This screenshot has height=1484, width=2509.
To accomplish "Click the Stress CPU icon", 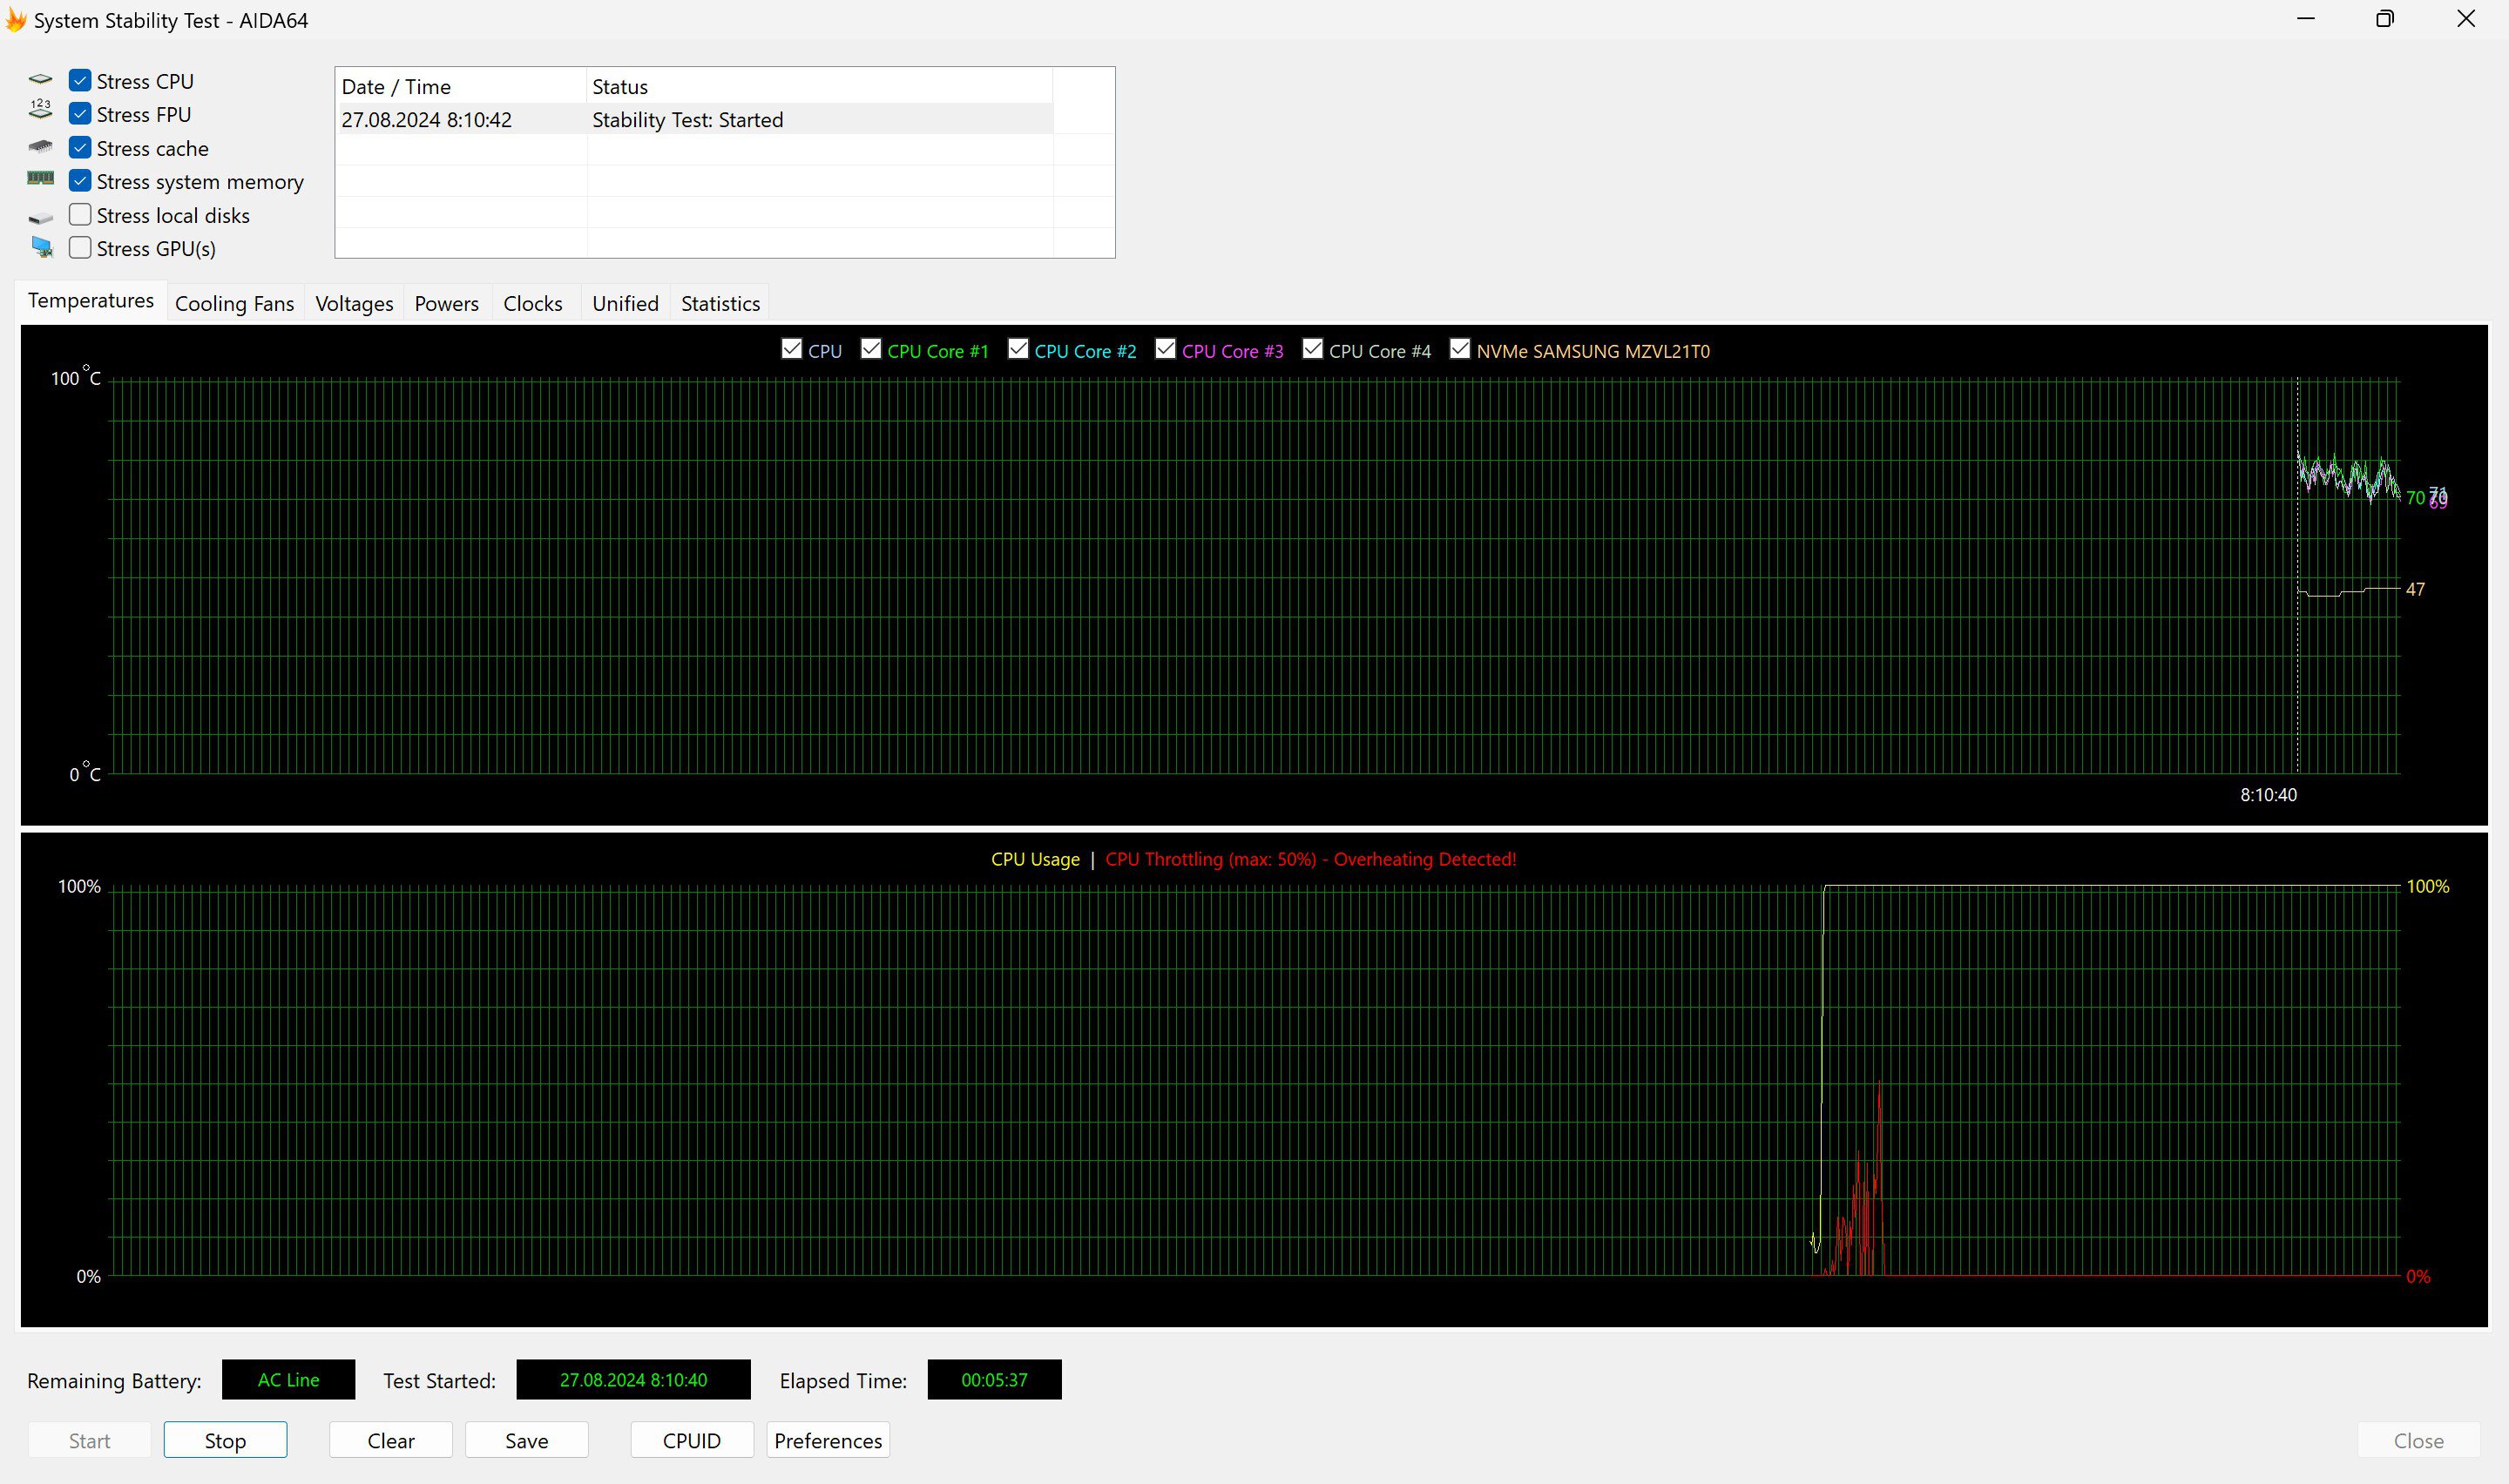I will (x=39, y=79).
